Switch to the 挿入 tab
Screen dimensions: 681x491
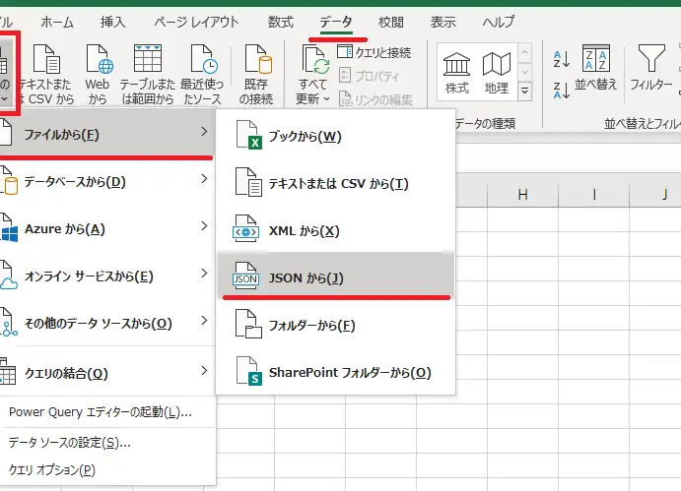113,22
